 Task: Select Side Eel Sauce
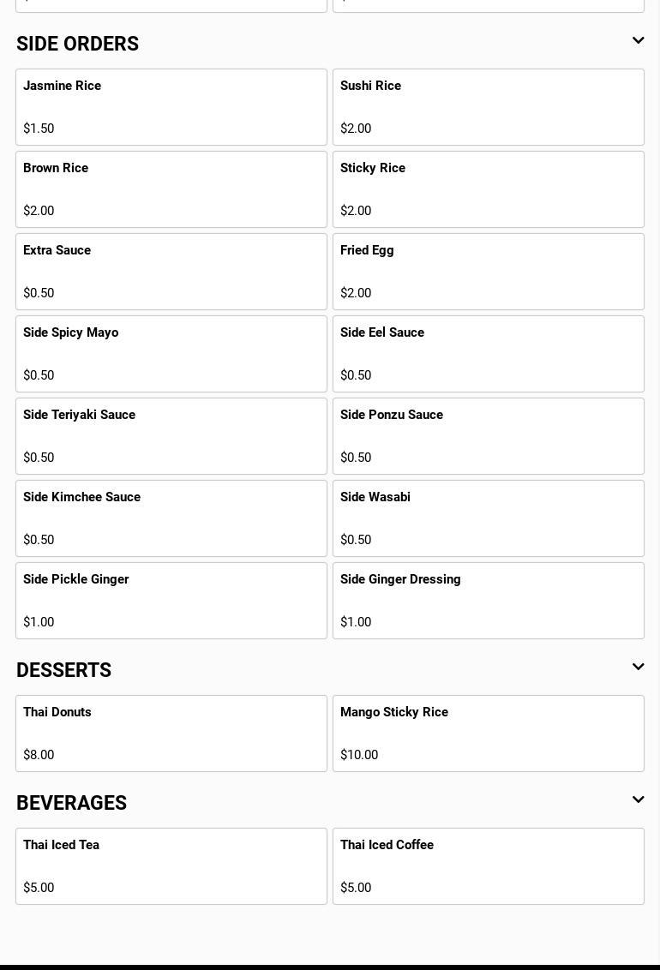click(x=489, y=354)
